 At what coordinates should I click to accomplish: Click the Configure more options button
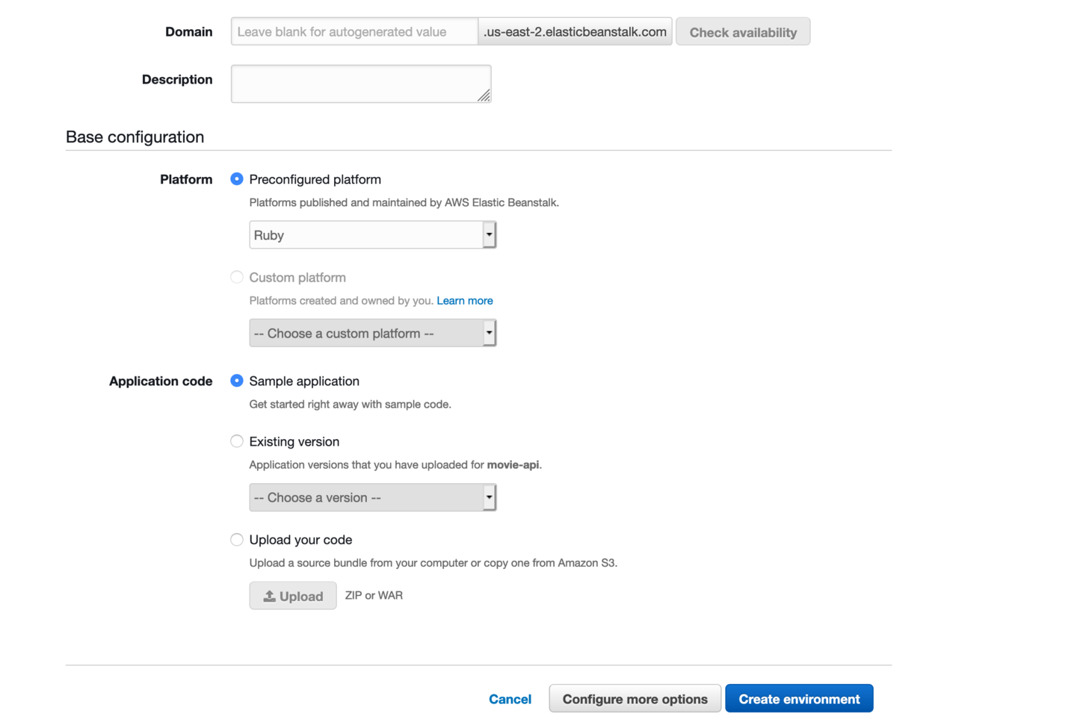point(635,699)
